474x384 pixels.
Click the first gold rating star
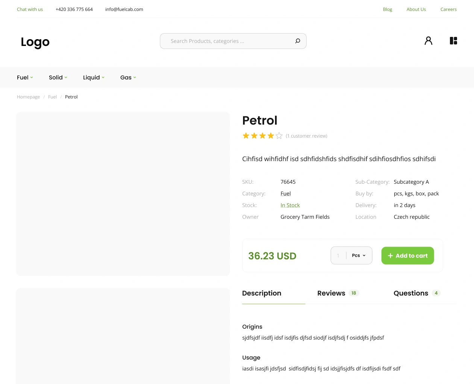(x=246, y=136)
